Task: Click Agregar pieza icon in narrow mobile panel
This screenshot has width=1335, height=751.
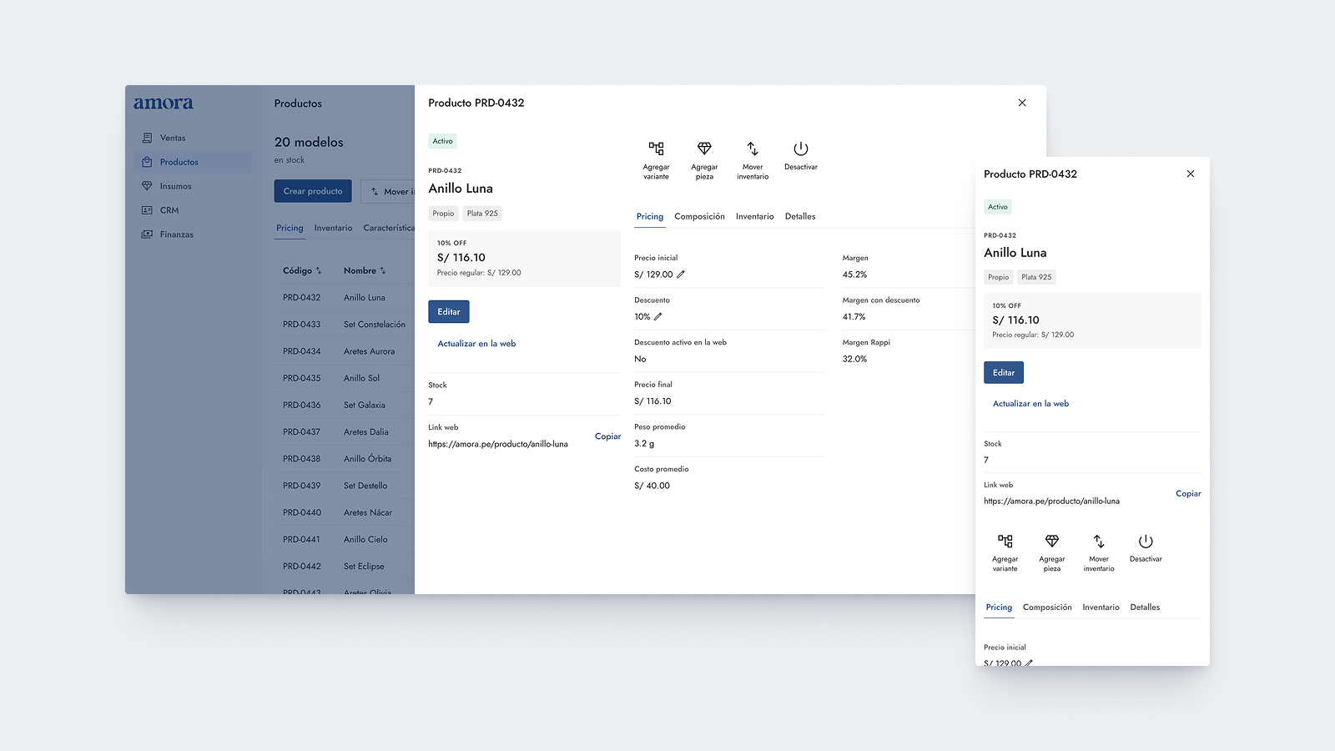Action: tap(1052, 541)
